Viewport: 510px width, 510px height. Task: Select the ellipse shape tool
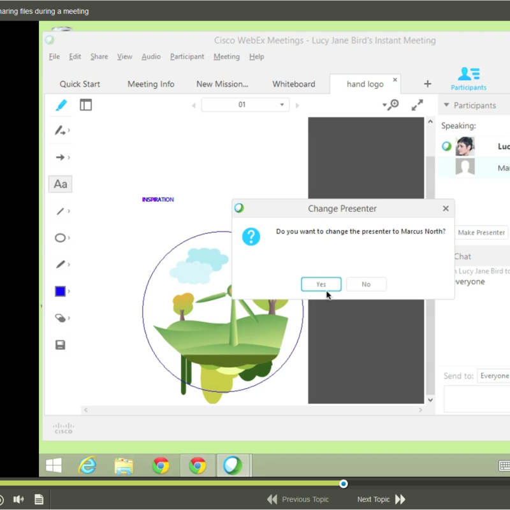click(60, 238)
